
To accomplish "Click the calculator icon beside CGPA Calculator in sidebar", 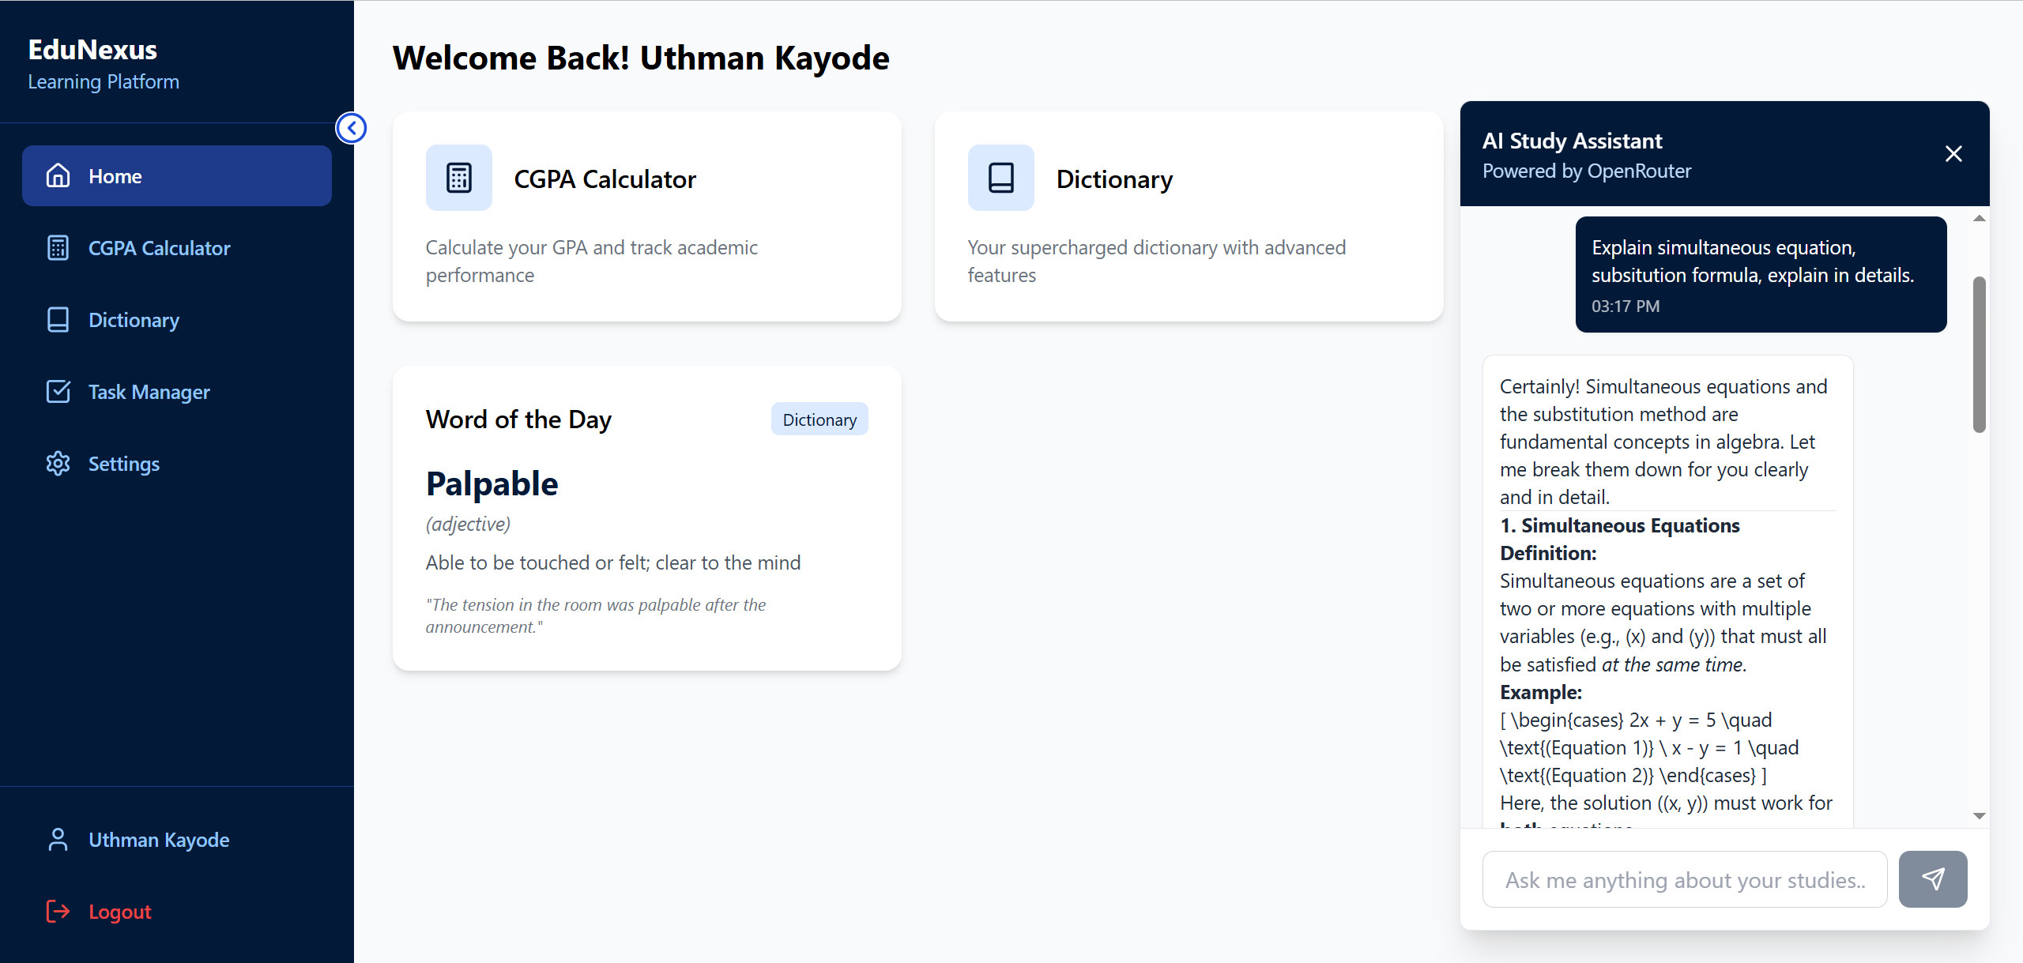I will pyautogui.click(x=58, y=247).
